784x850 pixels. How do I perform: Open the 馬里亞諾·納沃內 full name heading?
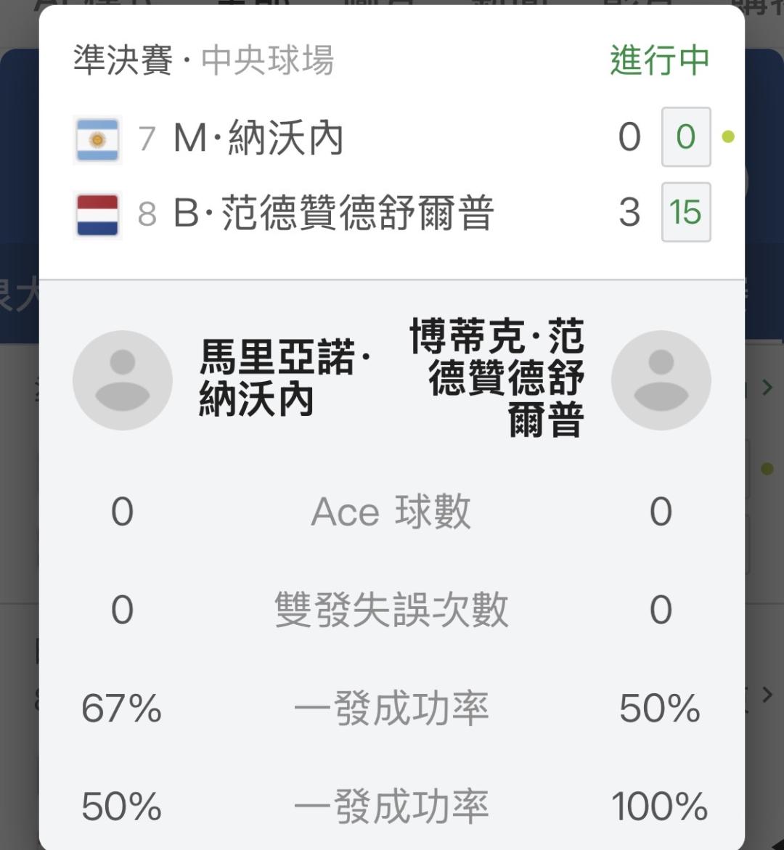283,378
